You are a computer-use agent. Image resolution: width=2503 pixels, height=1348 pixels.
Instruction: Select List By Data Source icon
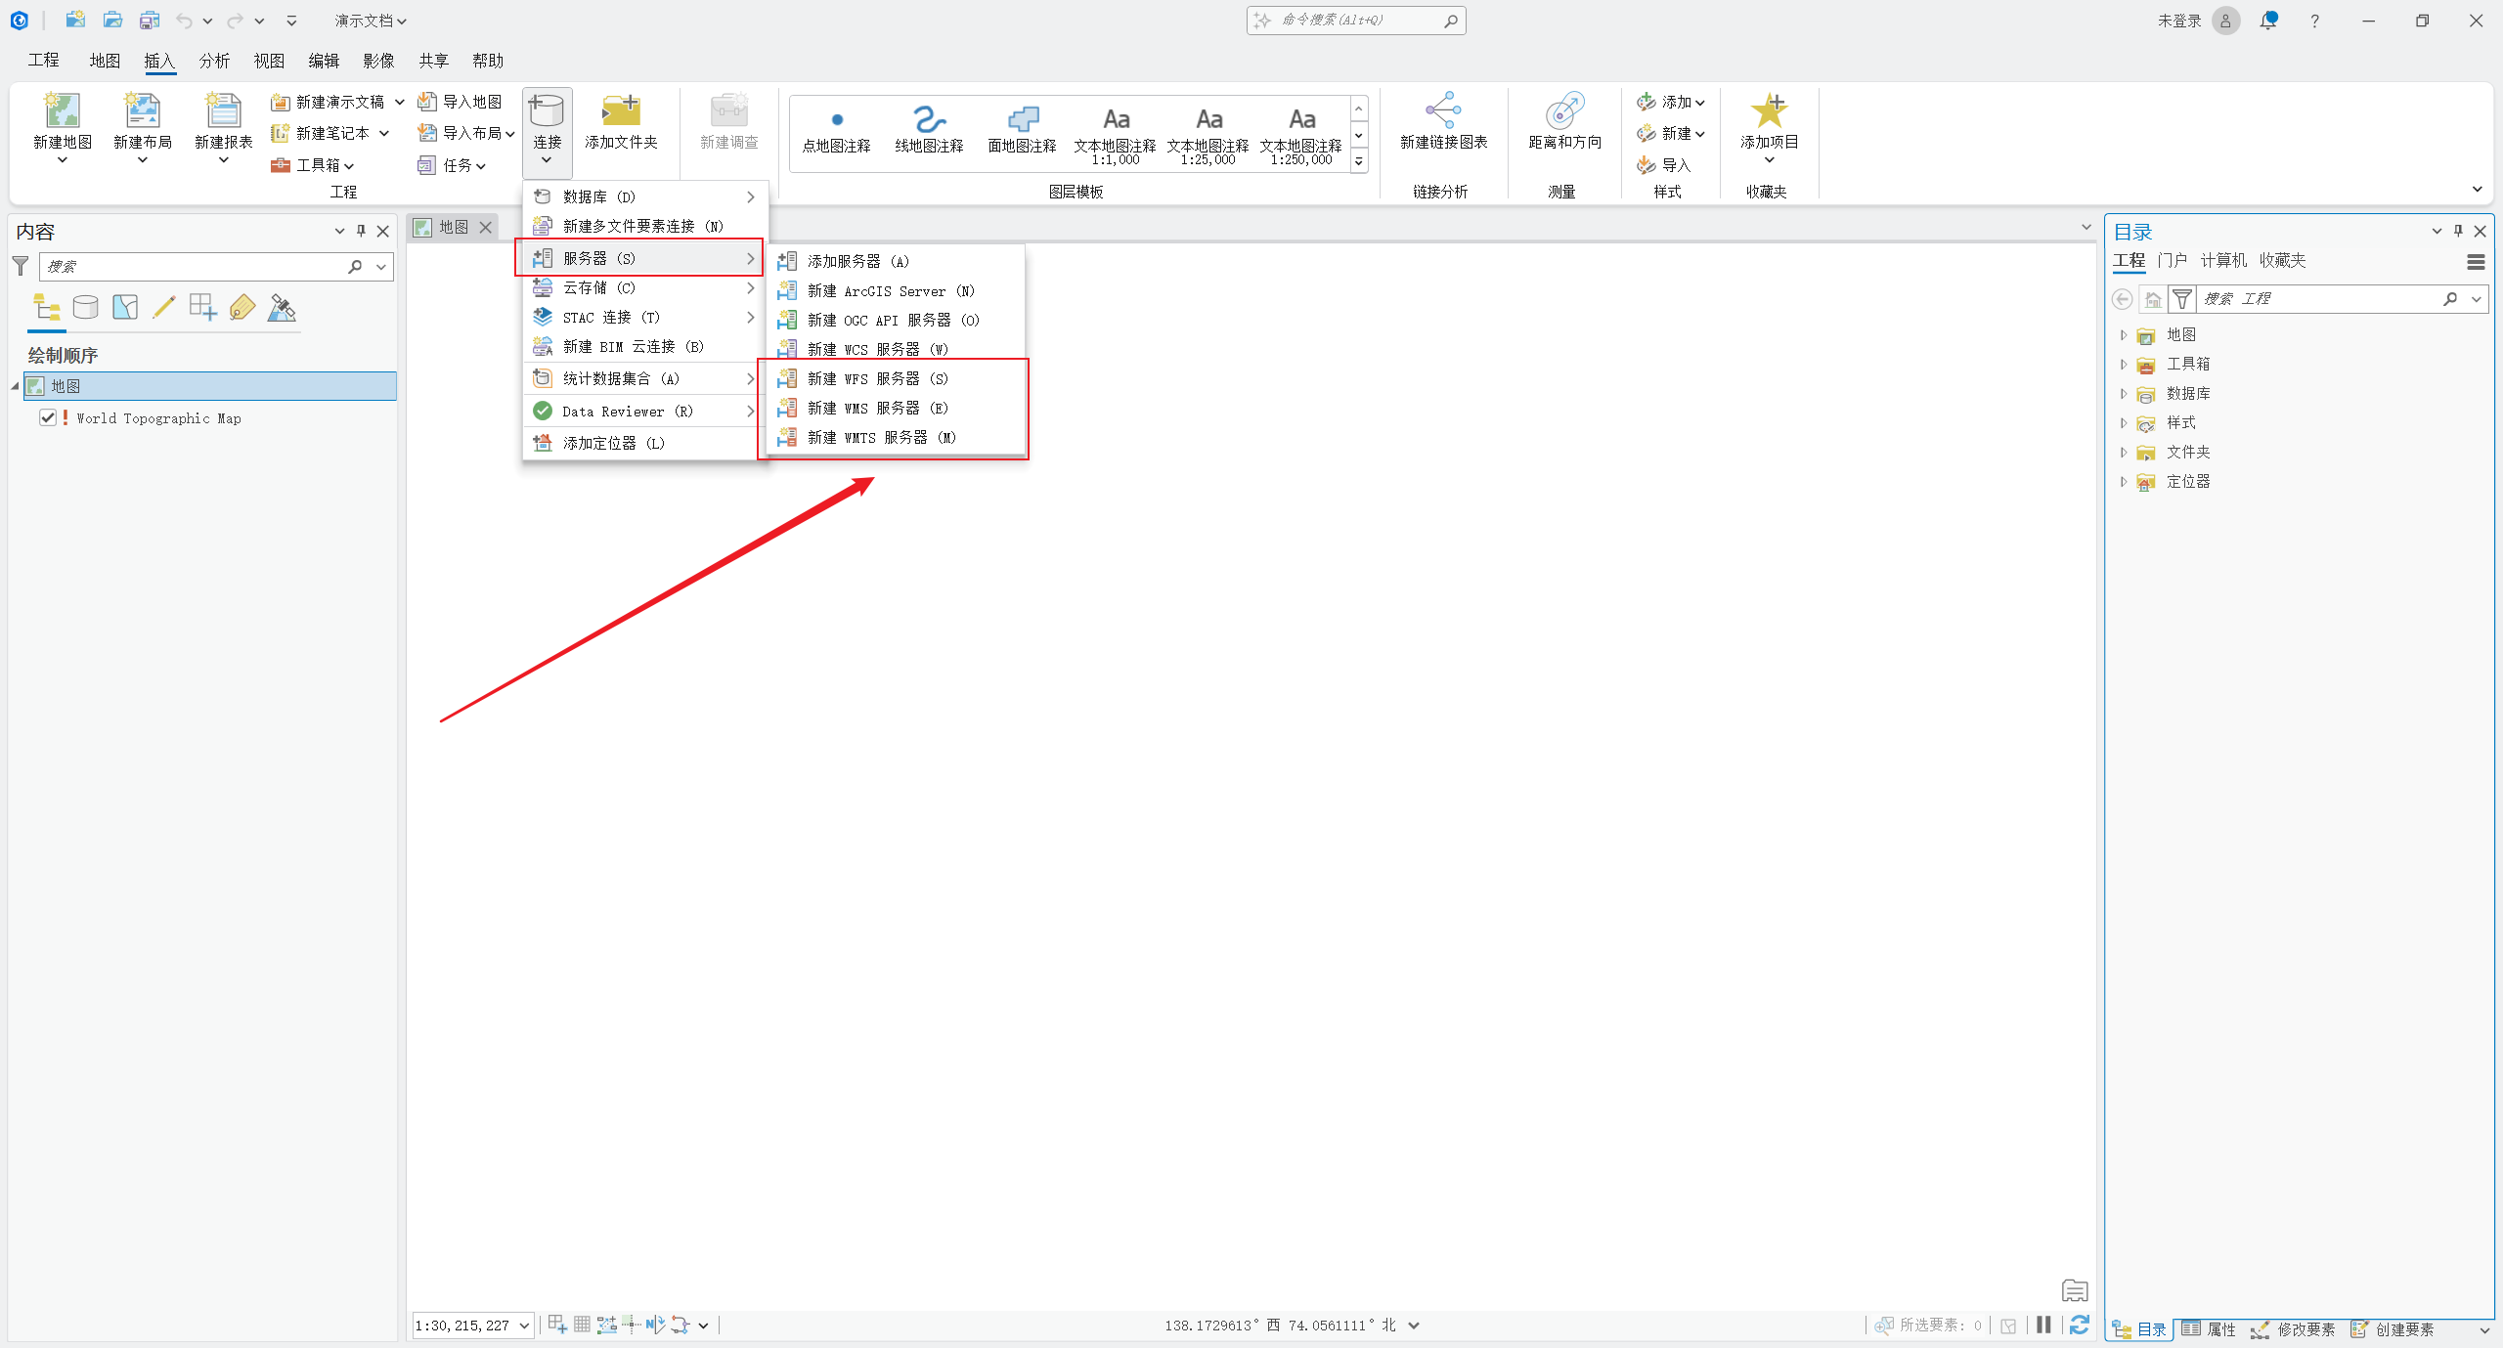(86, 308)
